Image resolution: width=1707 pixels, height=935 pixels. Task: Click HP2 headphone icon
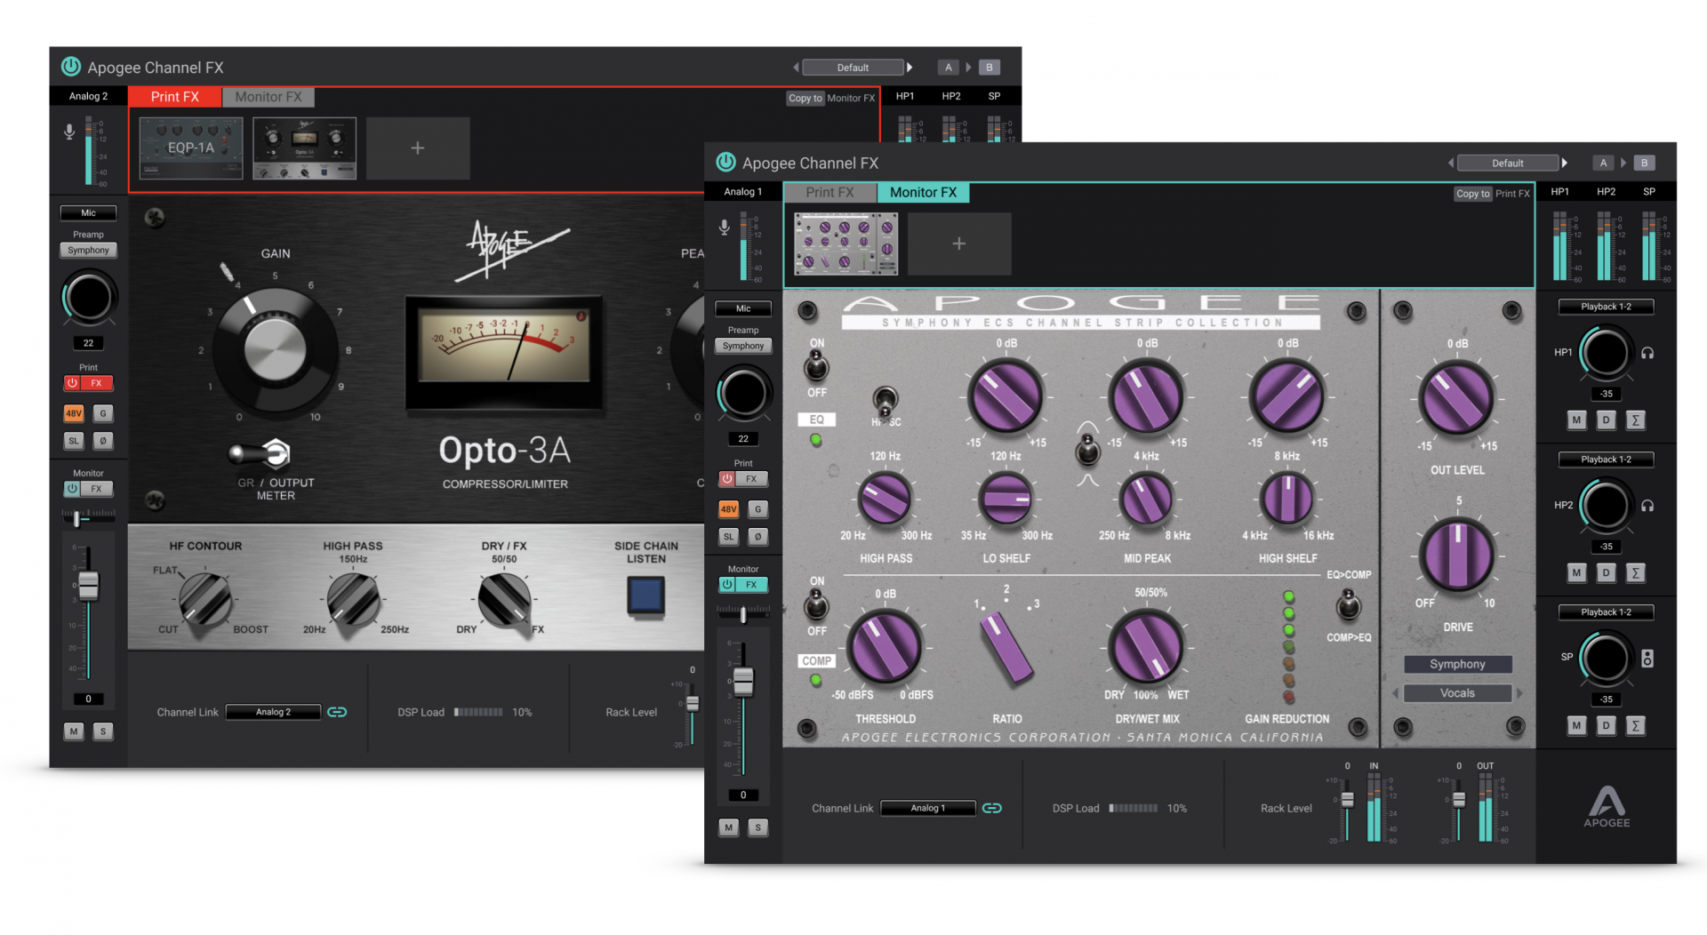click(x=1647, y=506)
